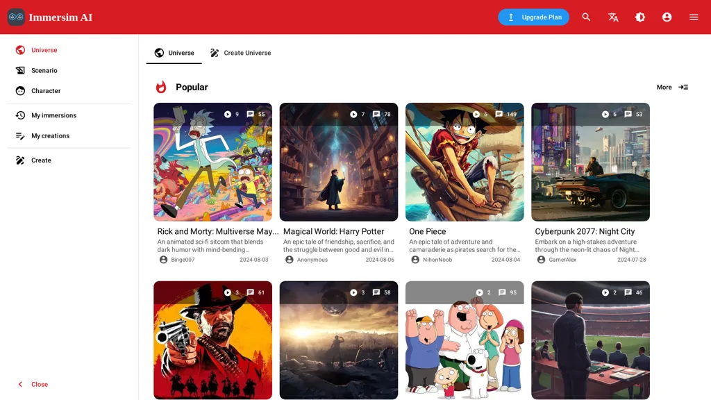Open My immersions in sidebar

click(69, 115)
